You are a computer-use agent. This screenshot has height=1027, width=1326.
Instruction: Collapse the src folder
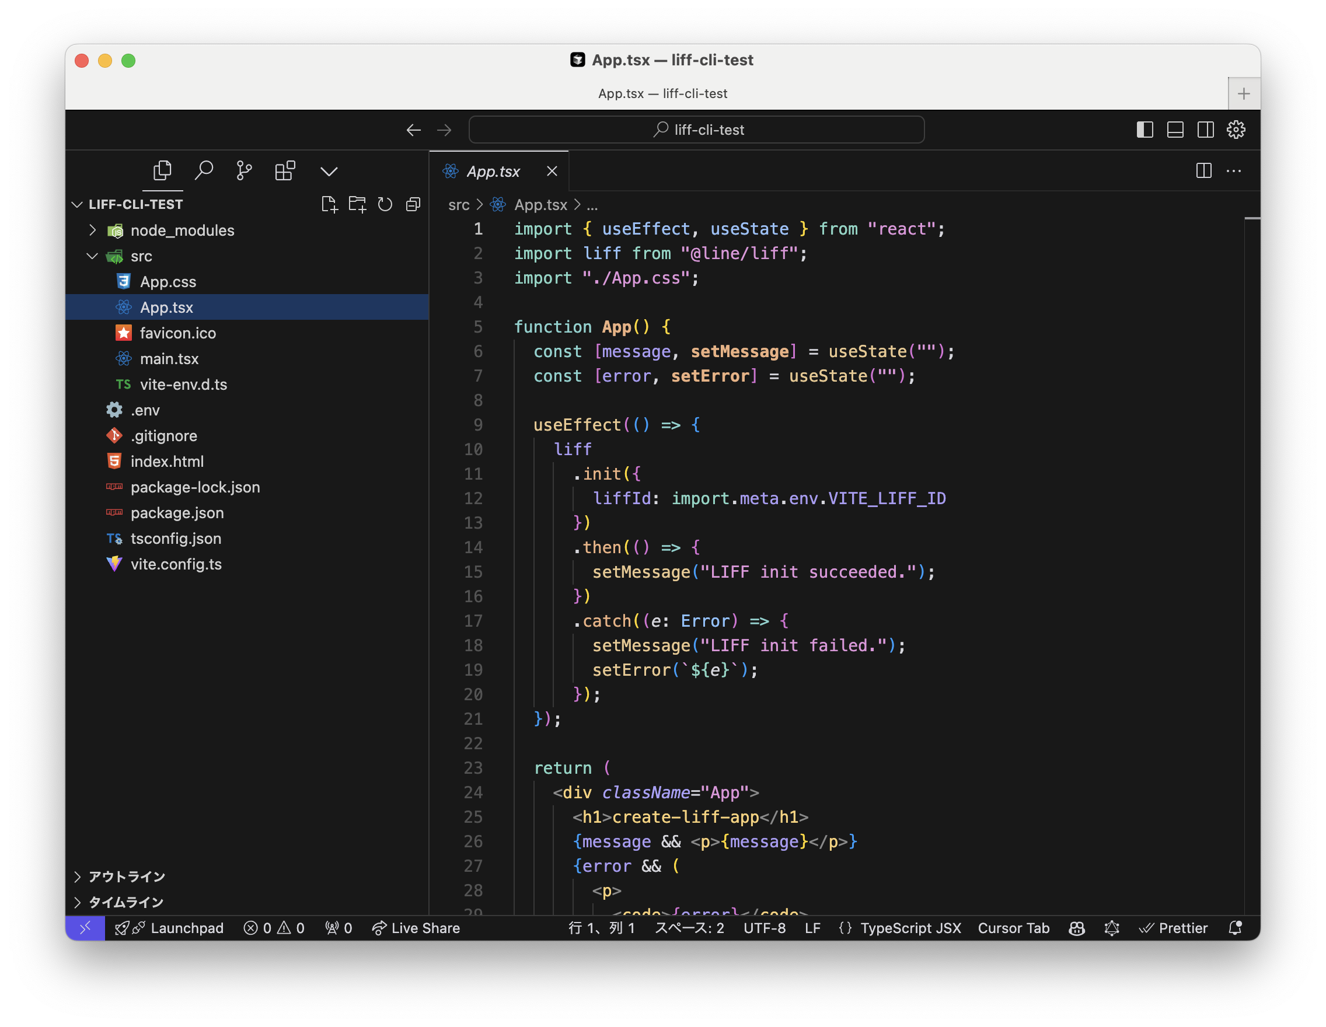point(92,256)
